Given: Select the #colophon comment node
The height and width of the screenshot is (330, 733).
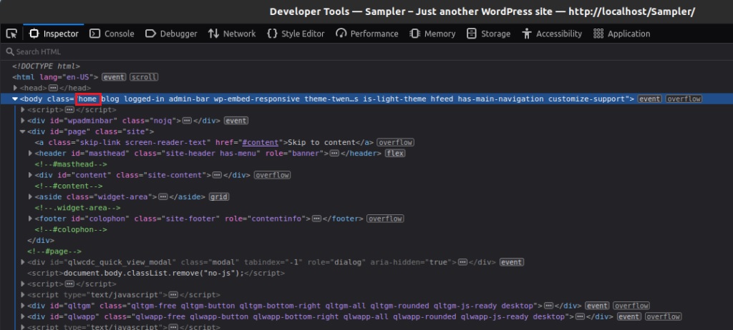Looking at the screenshot, I should click(71, 230).
